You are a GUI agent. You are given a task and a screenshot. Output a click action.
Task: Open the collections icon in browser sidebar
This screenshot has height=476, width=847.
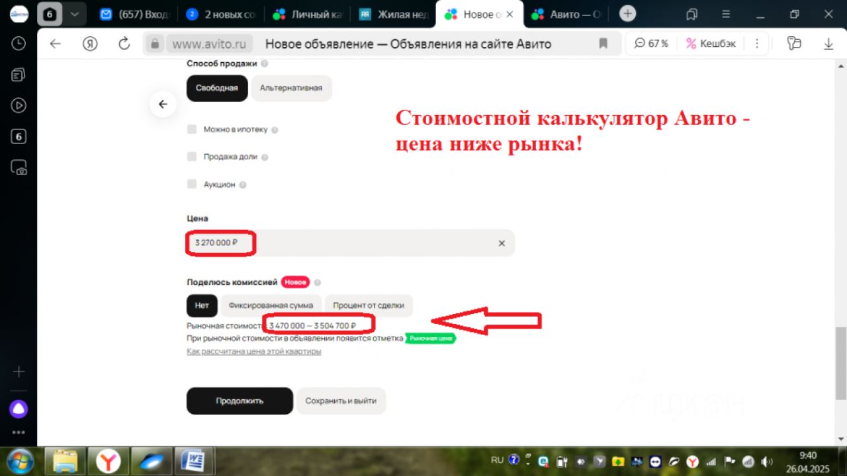coord(19,75)
